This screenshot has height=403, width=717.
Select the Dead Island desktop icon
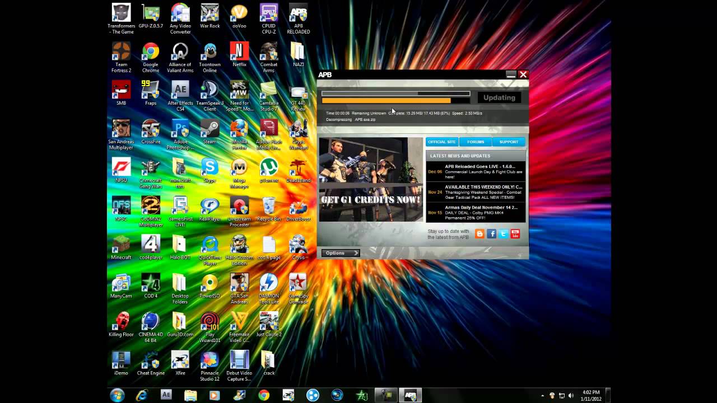pyautogui.click(x=298, y=171)
